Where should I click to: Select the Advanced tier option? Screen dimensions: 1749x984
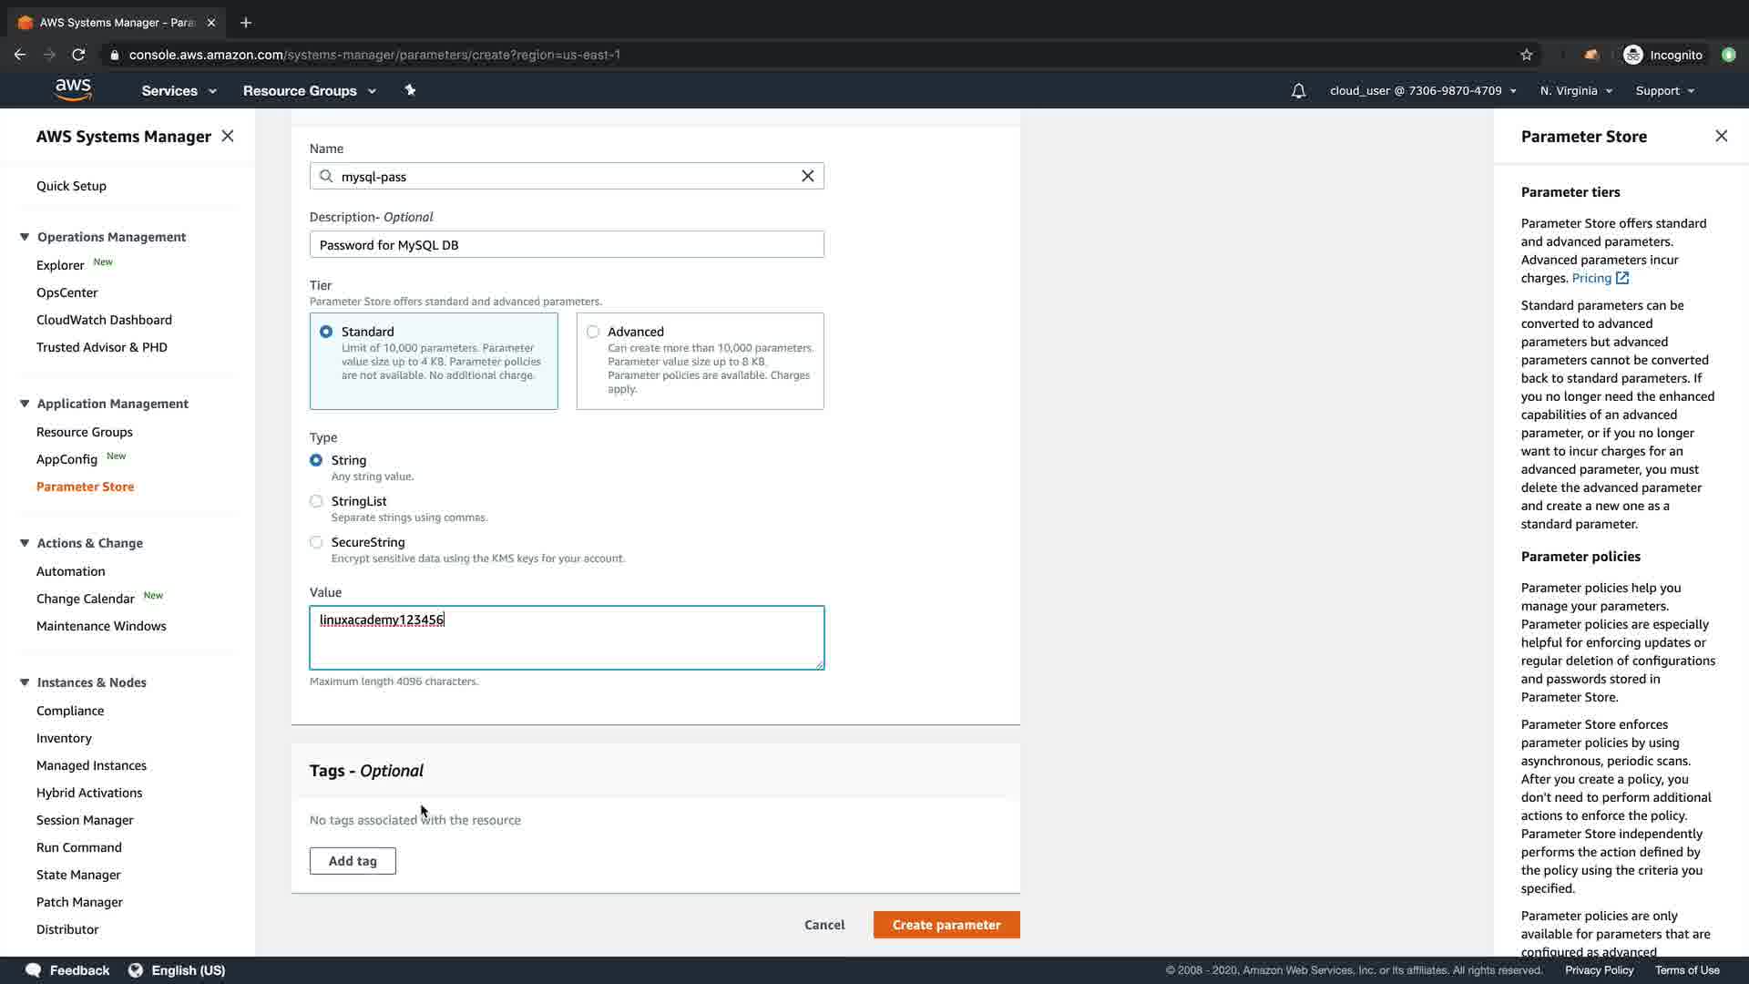coord(593,332)
